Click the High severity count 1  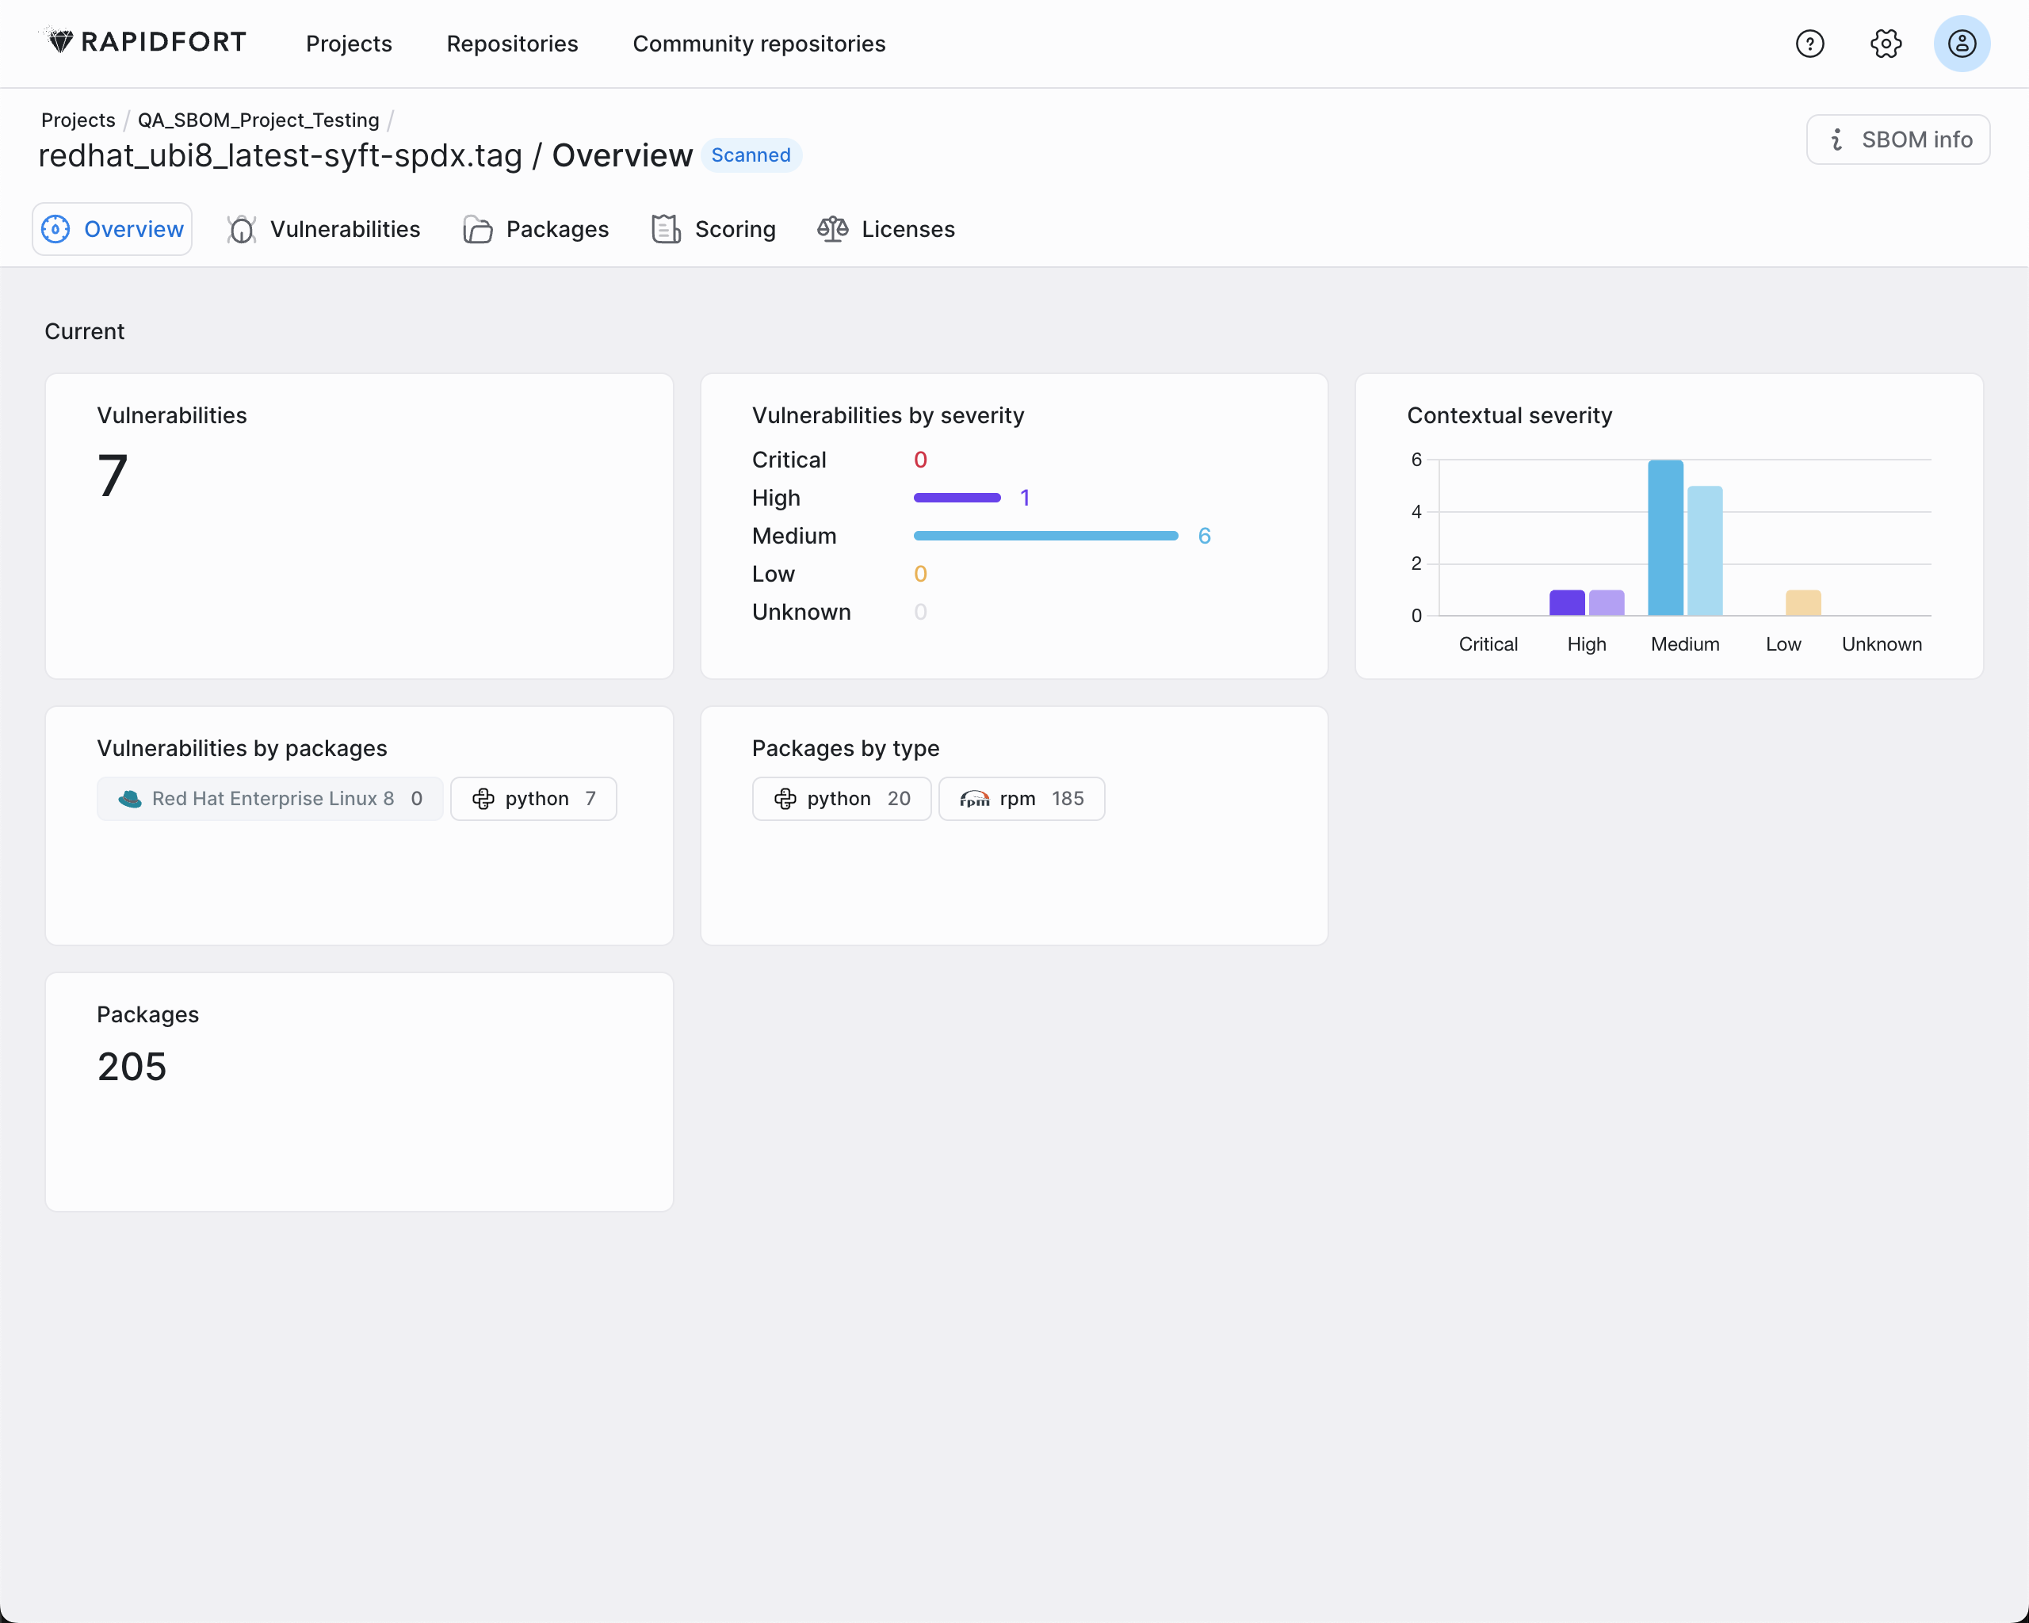[x=1025, y=498]
